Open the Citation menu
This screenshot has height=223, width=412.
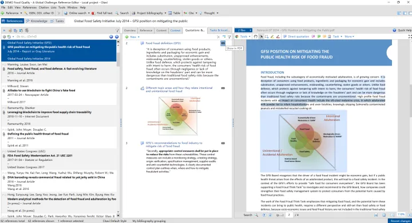point(43,7)
